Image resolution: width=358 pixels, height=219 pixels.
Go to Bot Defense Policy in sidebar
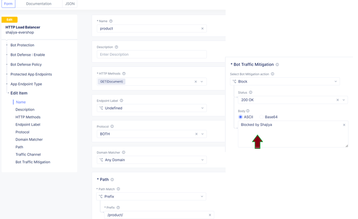pos(26,64)
